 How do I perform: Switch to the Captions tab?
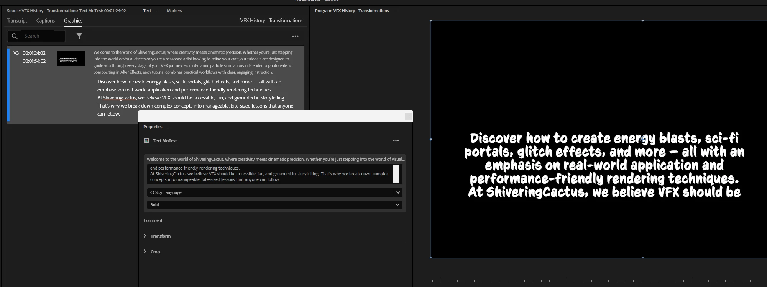point(46,21)
